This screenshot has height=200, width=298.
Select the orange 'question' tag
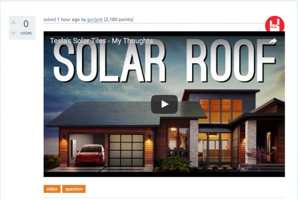pos(74,189)
